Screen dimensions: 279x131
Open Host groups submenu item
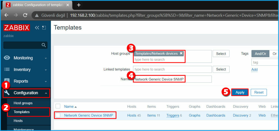point(23,103)
